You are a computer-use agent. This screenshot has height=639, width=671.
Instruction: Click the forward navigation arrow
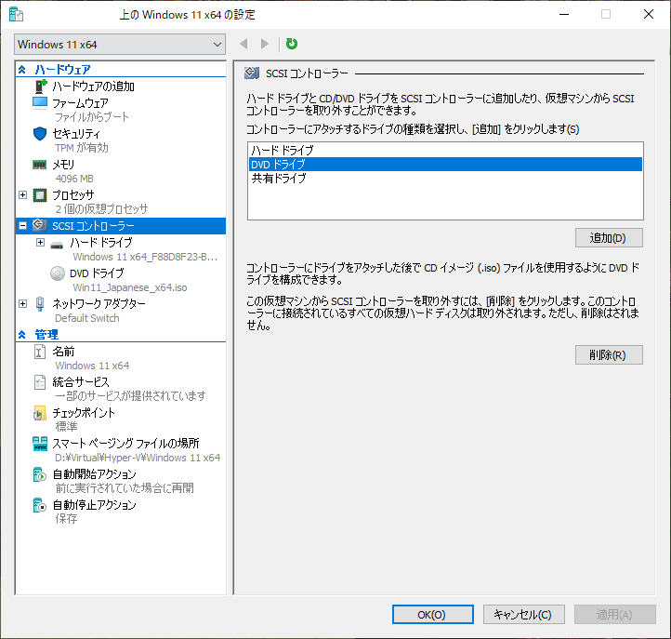265,44
